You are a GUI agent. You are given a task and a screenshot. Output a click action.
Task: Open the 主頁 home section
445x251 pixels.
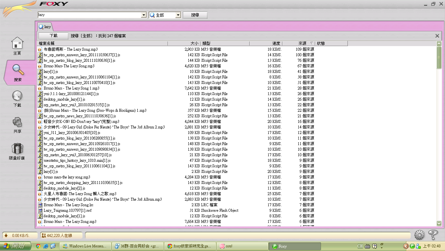(17, 46)
